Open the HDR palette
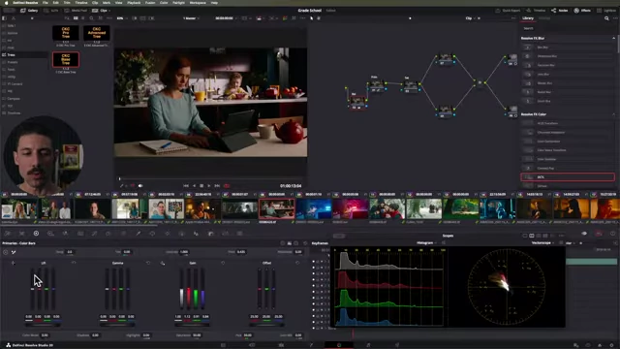This screenshot has height=349, width=620. 50,234
